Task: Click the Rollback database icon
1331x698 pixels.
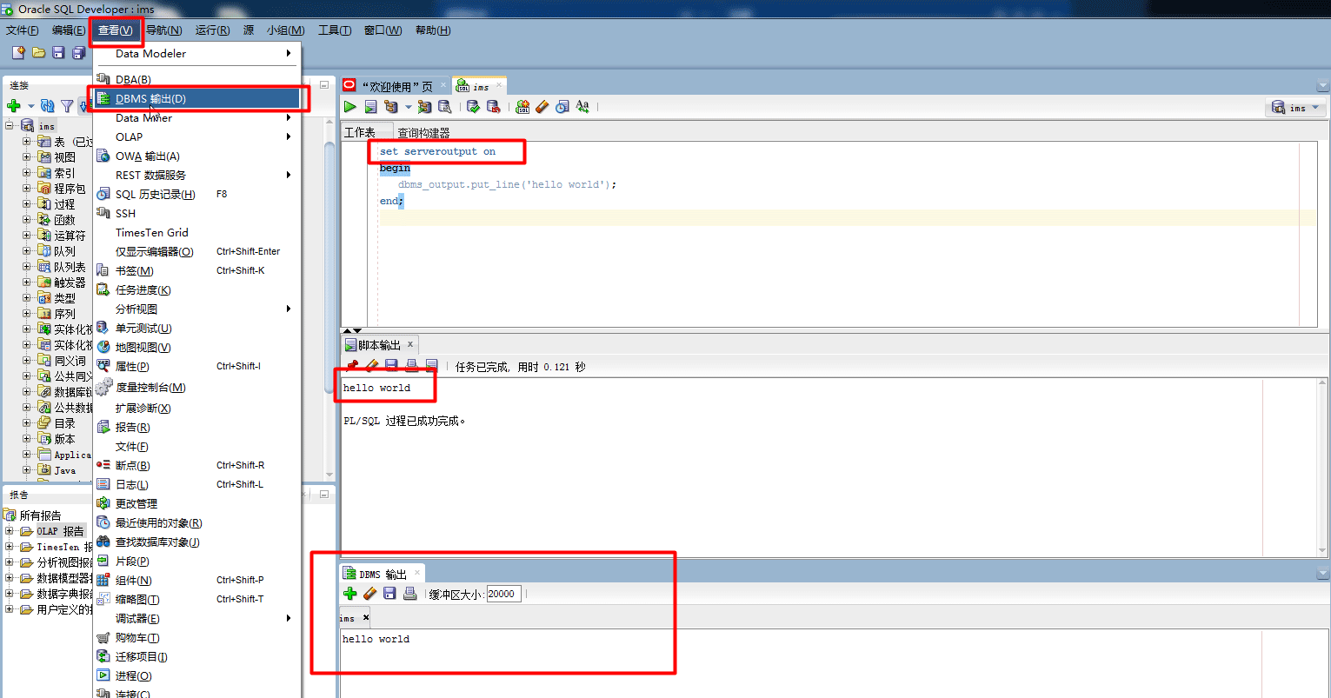Action: tap(493, 107)
